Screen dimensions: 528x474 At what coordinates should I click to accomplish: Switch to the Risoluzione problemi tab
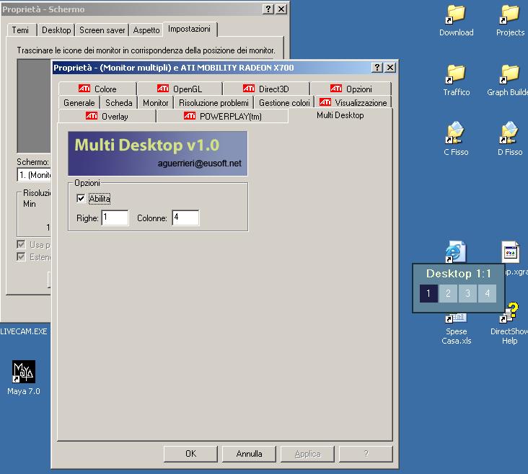[x=214, y=102]
